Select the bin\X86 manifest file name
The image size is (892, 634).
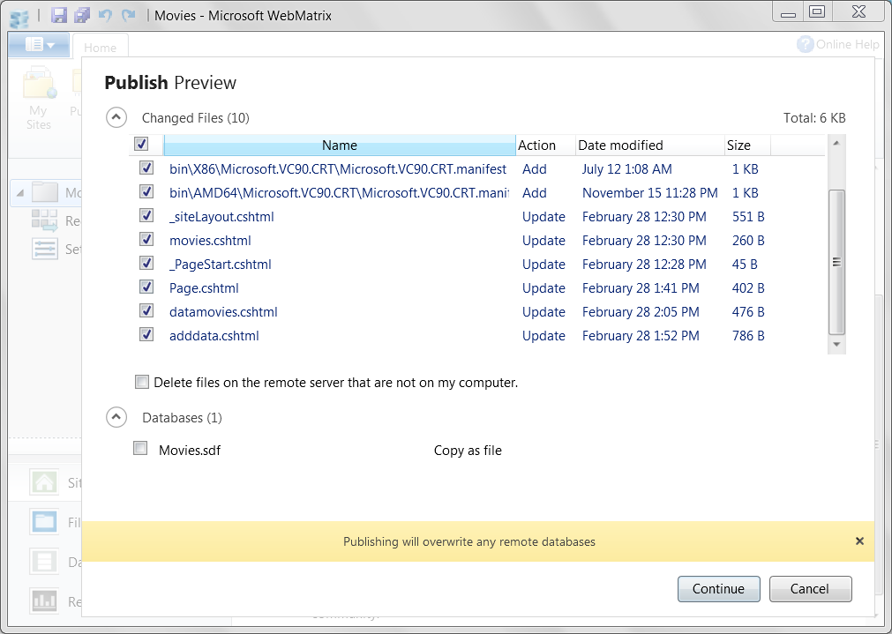tap(337, 169)
